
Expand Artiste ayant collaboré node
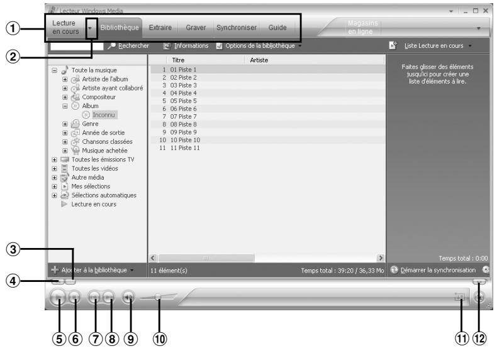coord(65,88)
